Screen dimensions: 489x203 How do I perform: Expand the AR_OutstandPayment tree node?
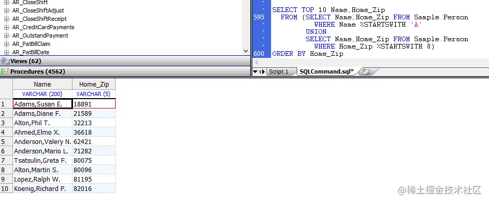tap(6, 36)
